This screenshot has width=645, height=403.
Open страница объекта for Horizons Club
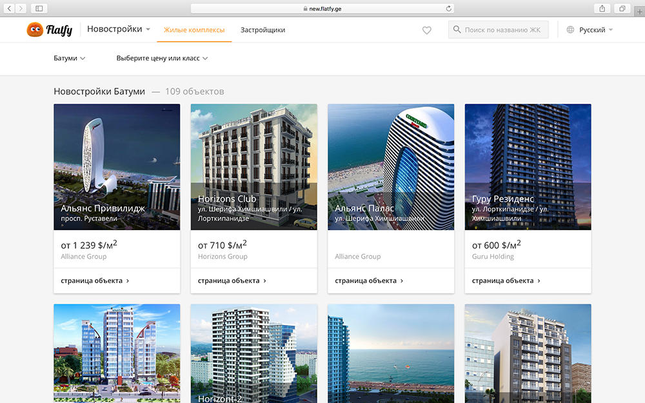point(232,280)
